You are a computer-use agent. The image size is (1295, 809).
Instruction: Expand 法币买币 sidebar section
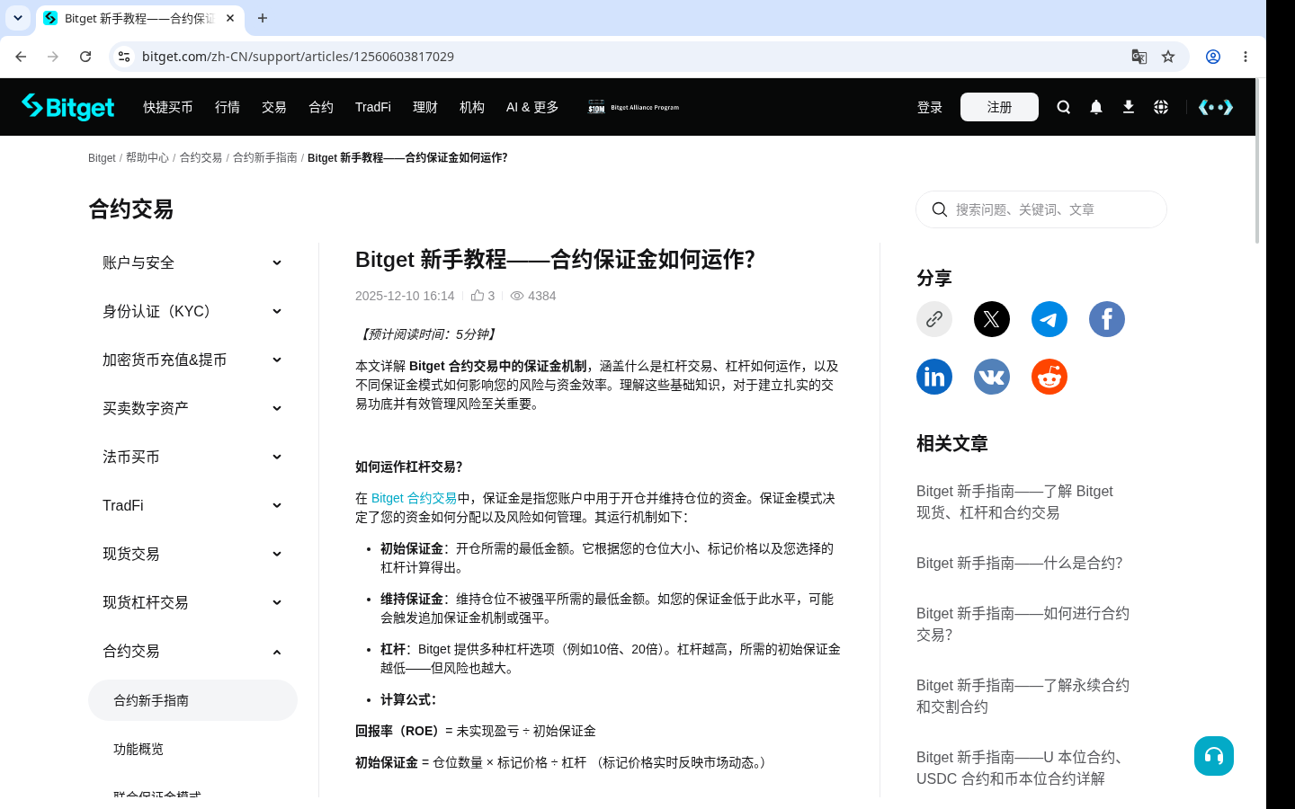(x=192, y=457)
